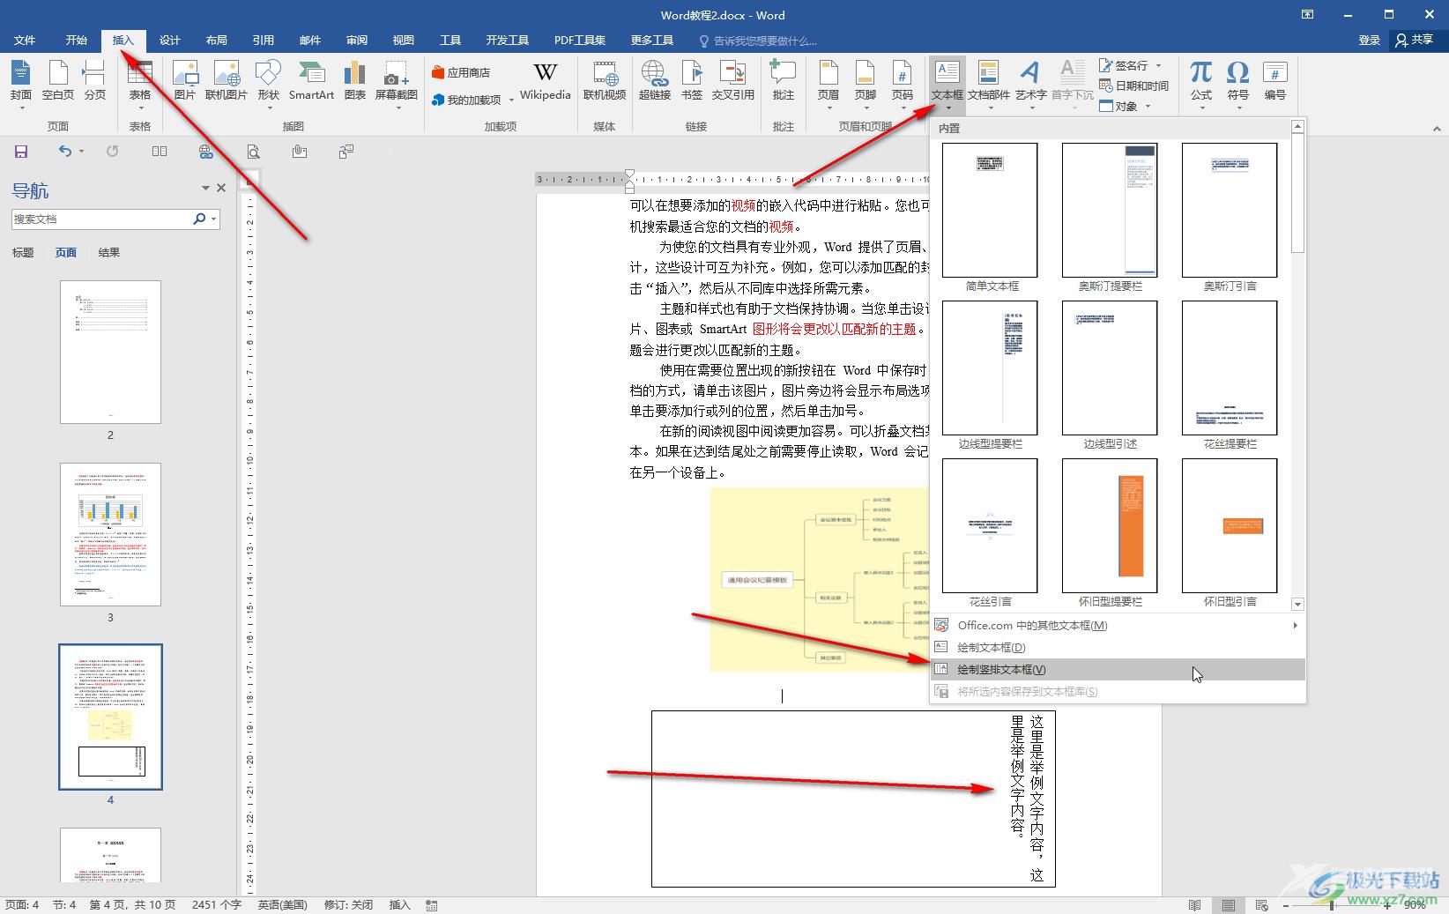Pick the Simple Text Box (简单文本框) preset
1449x914 pixels.
coord(990,210)
